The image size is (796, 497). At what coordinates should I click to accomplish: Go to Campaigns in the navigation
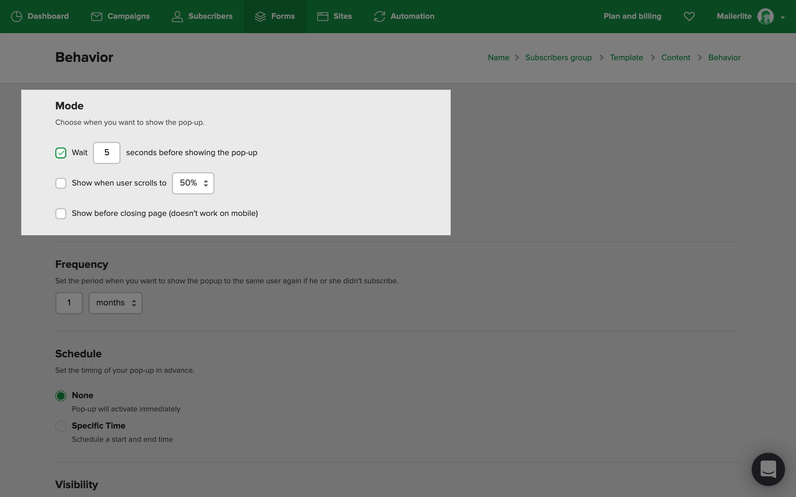click(128, 16)
